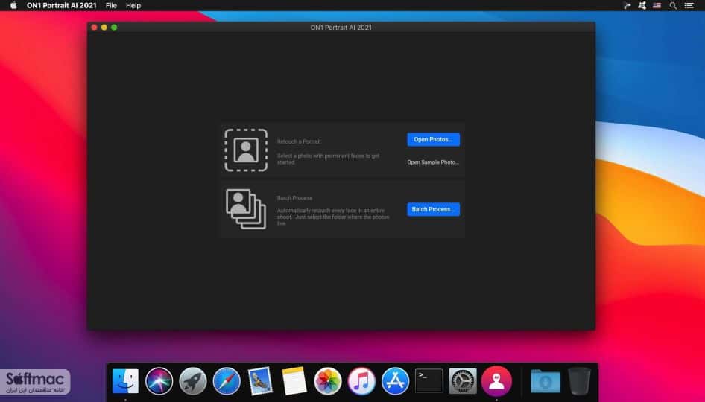Open System Preferences gear in dock
705x402 pixels.
pyautogui.click(x=463, y=381)
